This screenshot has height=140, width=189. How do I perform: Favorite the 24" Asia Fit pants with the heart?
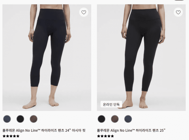[84, 12]
